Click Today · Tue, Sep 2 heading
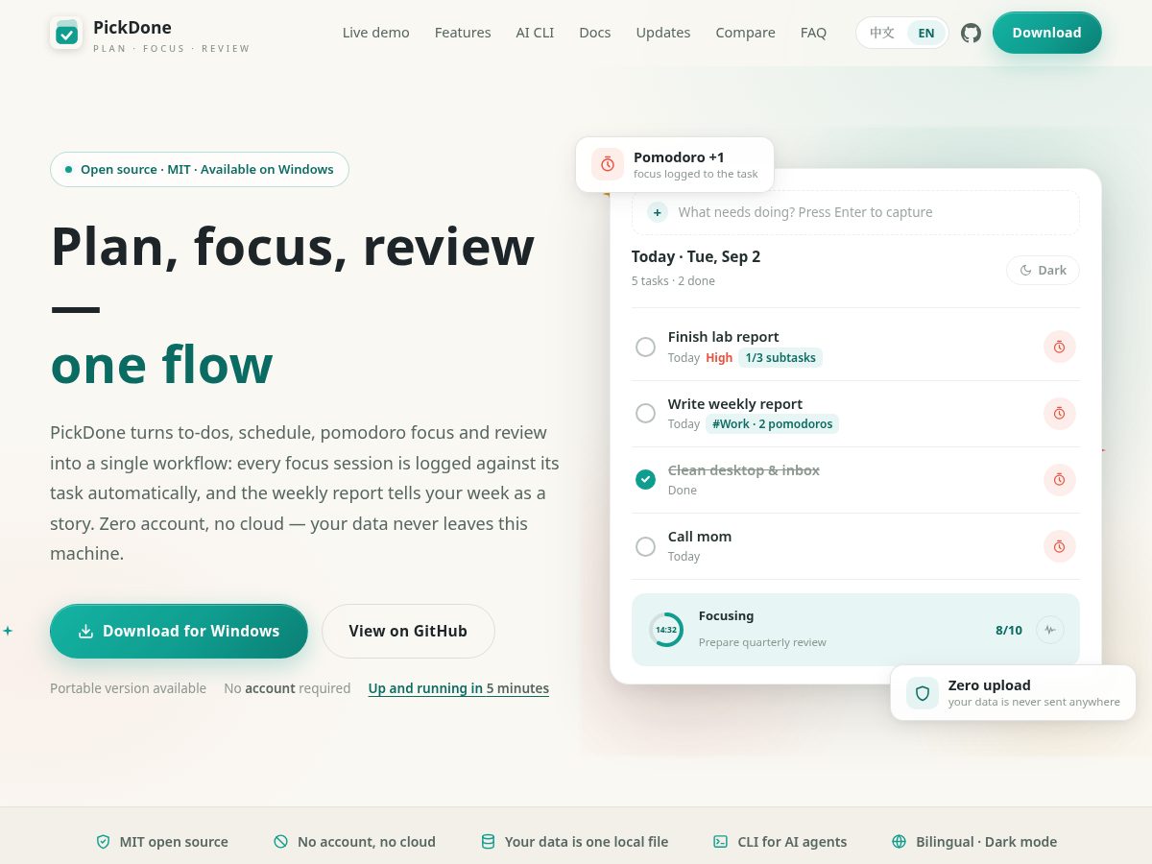Screen dimensions: 1152x864 pos(696,256)
